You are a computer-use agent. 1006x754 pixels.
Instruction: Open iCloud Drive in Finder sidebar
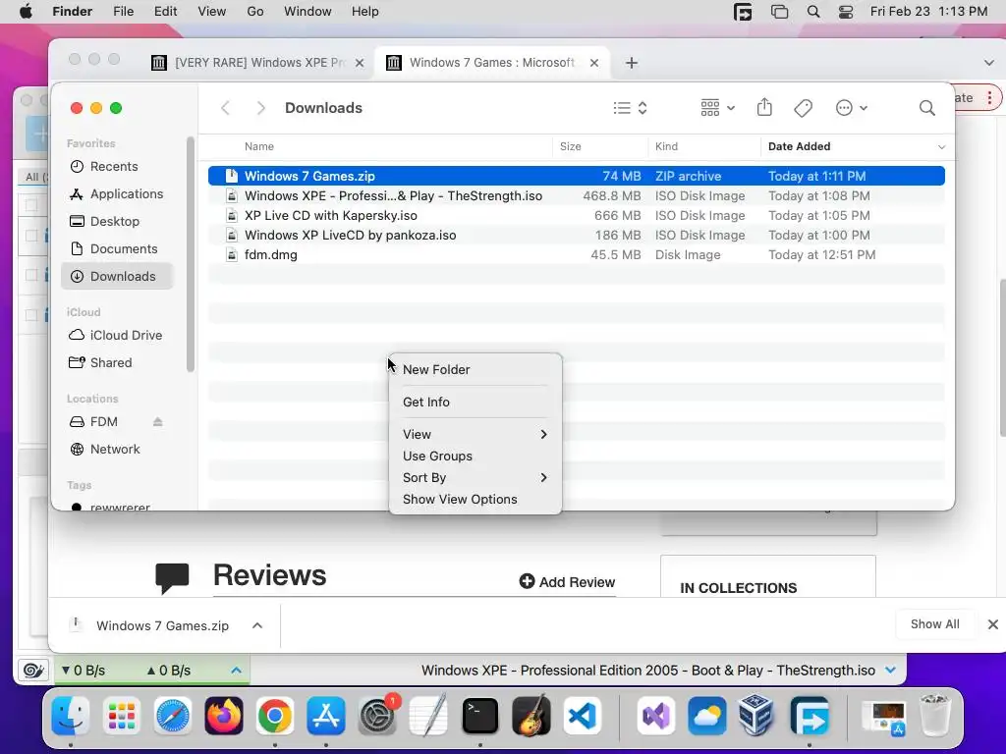coord(118,336)
